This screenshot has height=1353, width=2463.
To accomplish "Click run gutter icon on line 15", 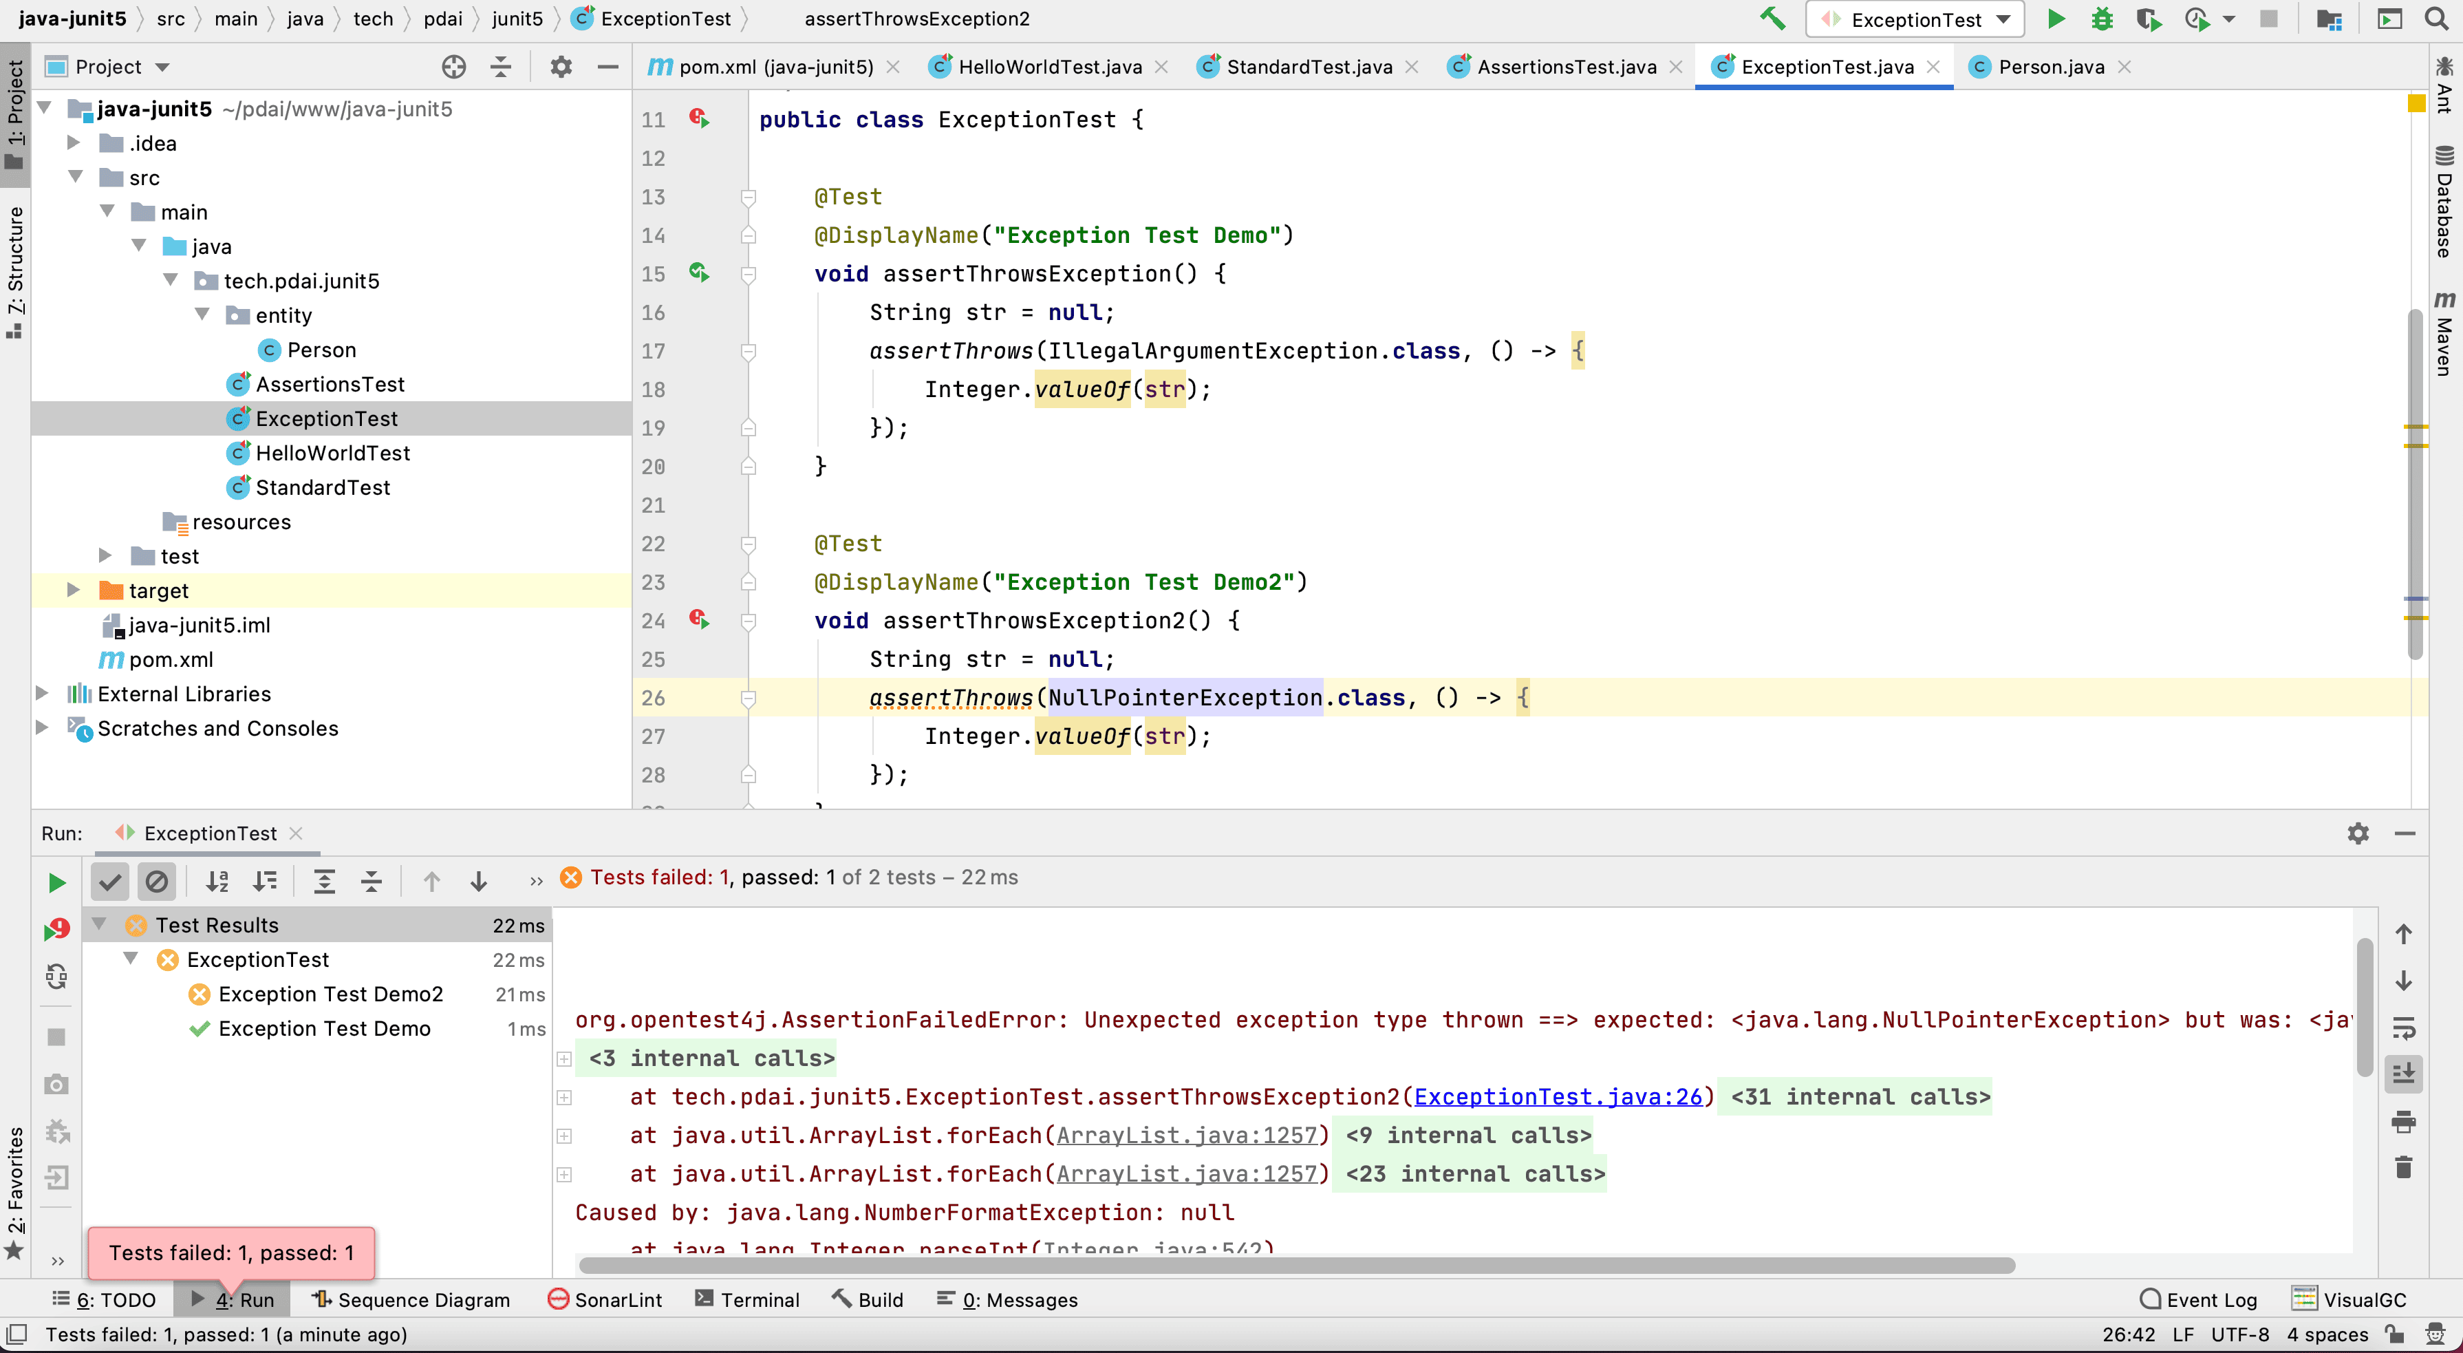I will pos(699,273).
